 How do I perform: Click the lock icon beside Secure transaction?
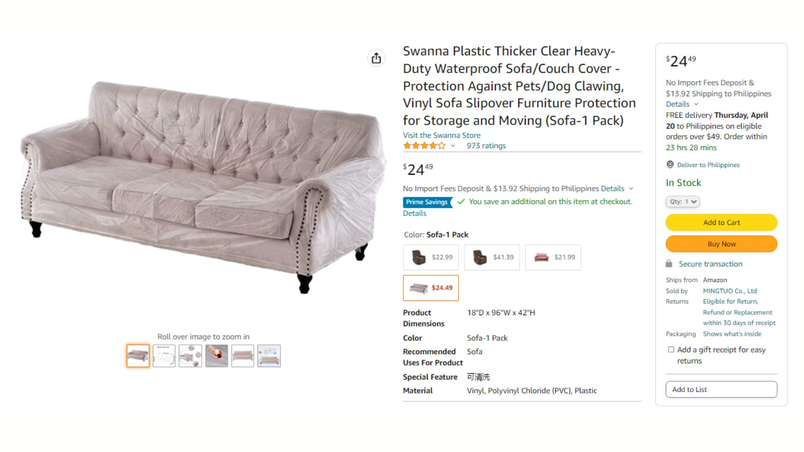[669, 264]
